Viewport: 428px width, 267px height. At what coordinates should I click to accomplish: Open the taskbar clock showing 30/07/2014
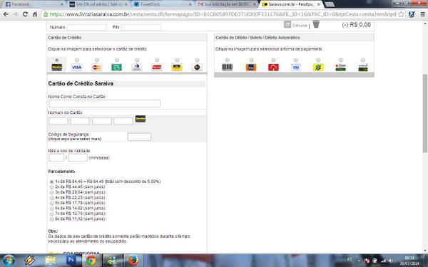tap(409, 261)
